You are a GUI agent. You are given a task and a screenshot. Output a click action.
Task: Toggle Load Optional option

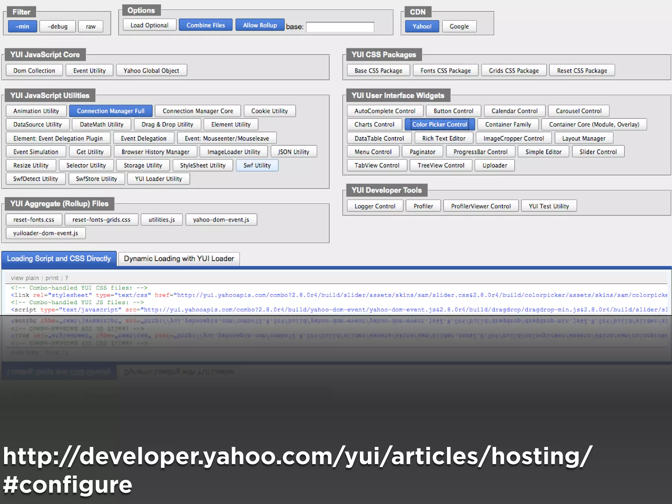(150, 25)
